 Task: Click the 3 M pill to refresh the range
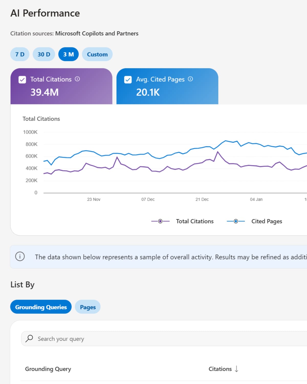(68, 54)
